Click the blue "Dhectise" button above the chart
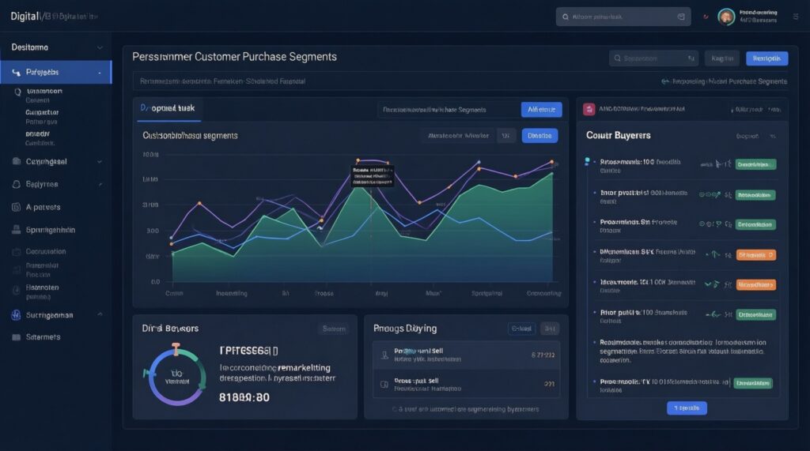Screen dimensions: 810x451 539,135
